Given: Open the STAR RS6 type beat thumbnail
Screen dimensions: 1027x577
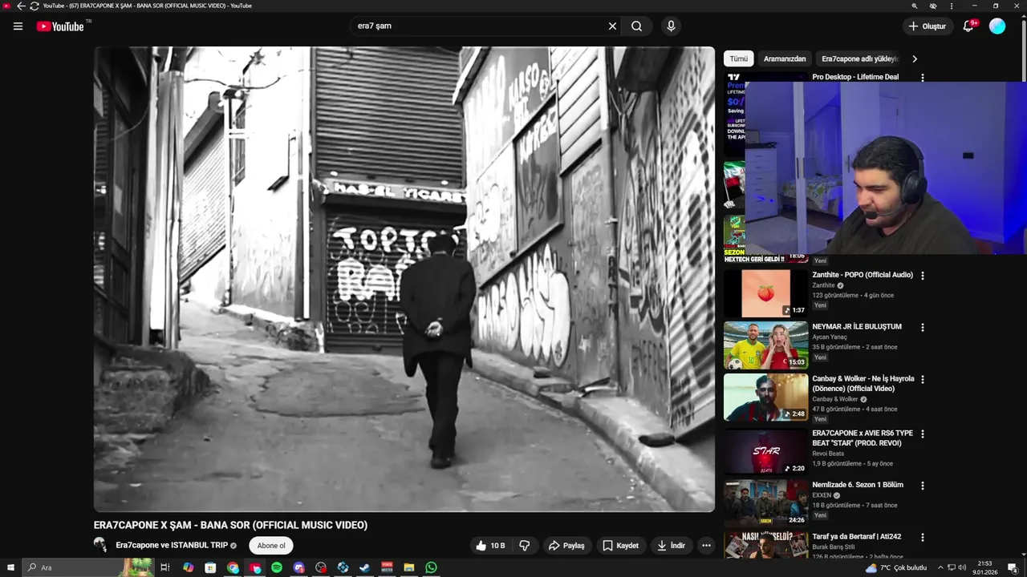Looking at the screenshot, I should pyautogui.click(x=765, y=451).
